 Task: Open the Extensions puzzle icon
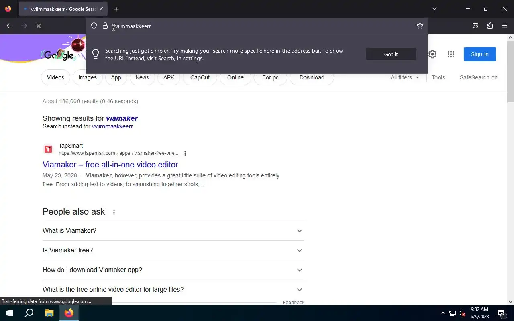click(x=490, y=26)
